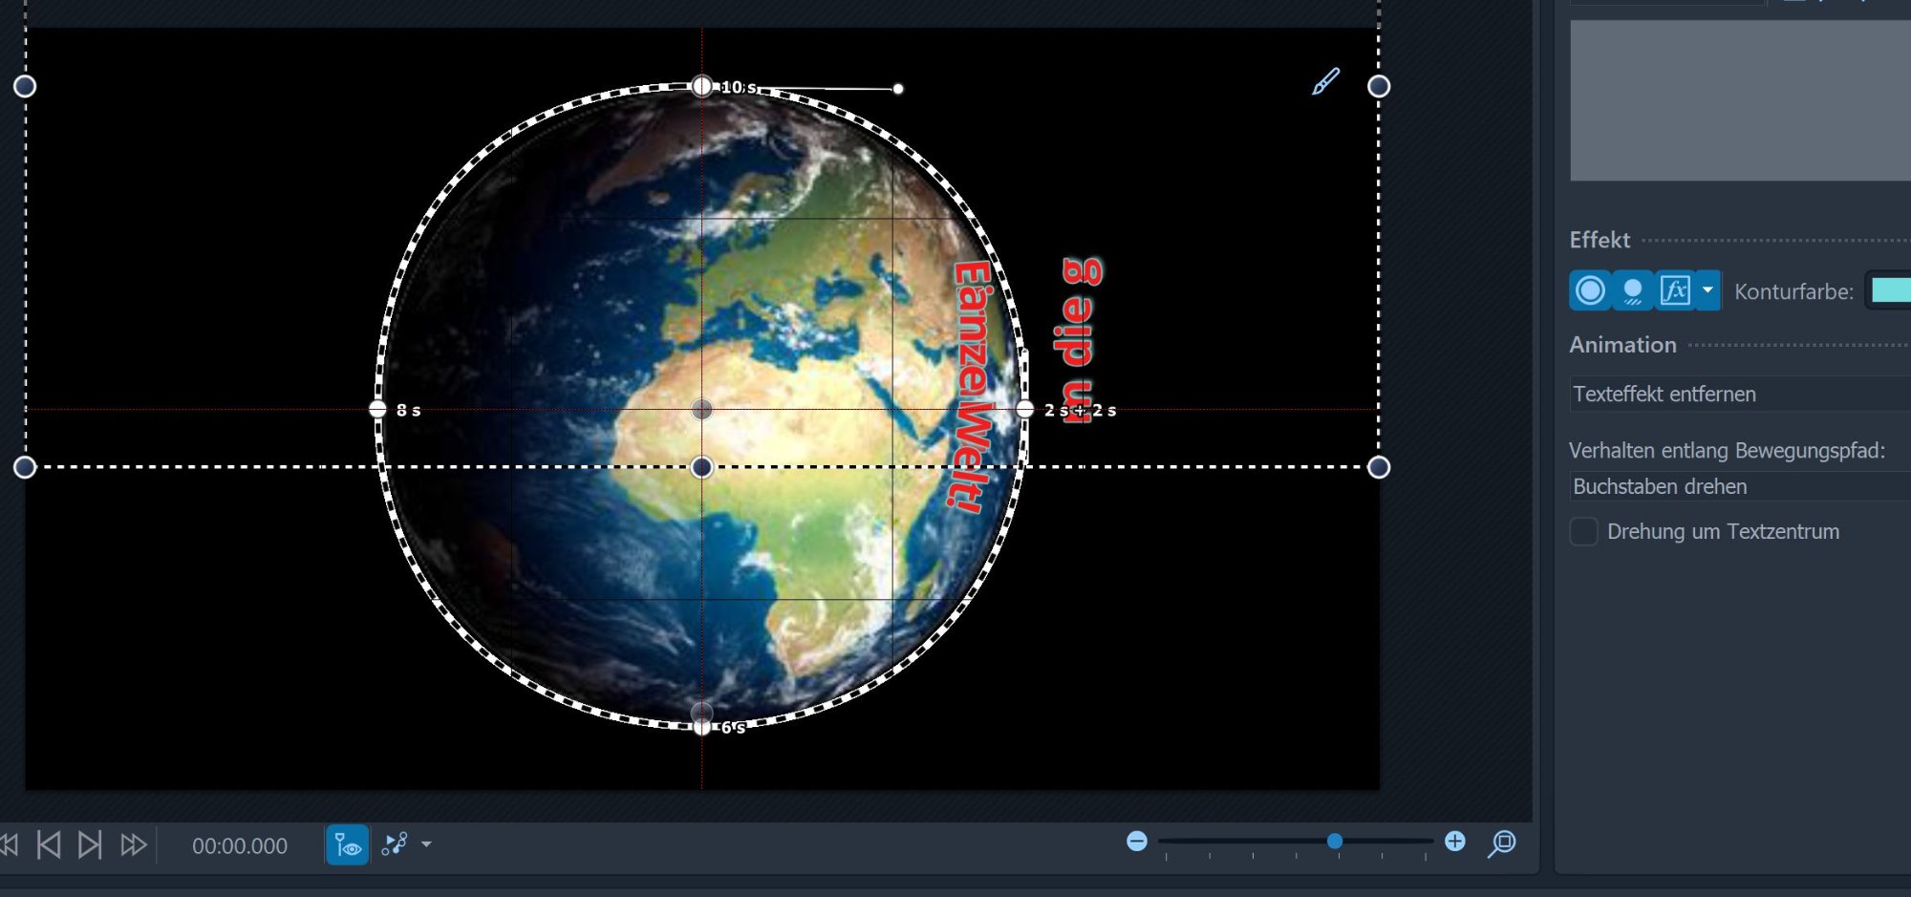
Task: Toggle the text shadow effect button
Action: pos(1633,290)
